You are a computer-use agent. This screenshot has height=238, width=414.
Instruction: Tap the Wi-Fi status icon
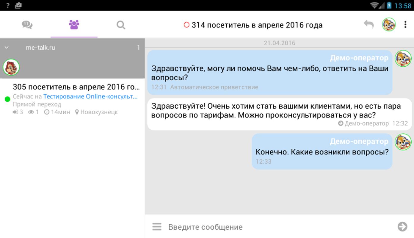[x=375, y=5]
